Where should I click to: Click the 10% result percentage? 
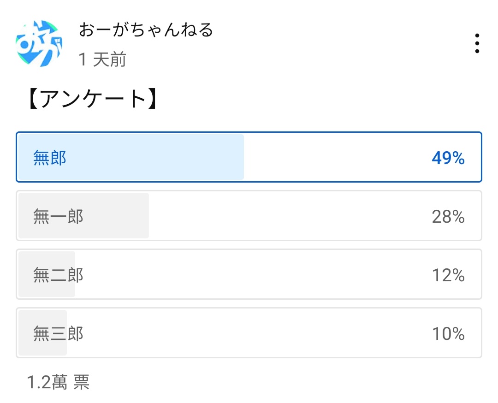coord(448,334)
